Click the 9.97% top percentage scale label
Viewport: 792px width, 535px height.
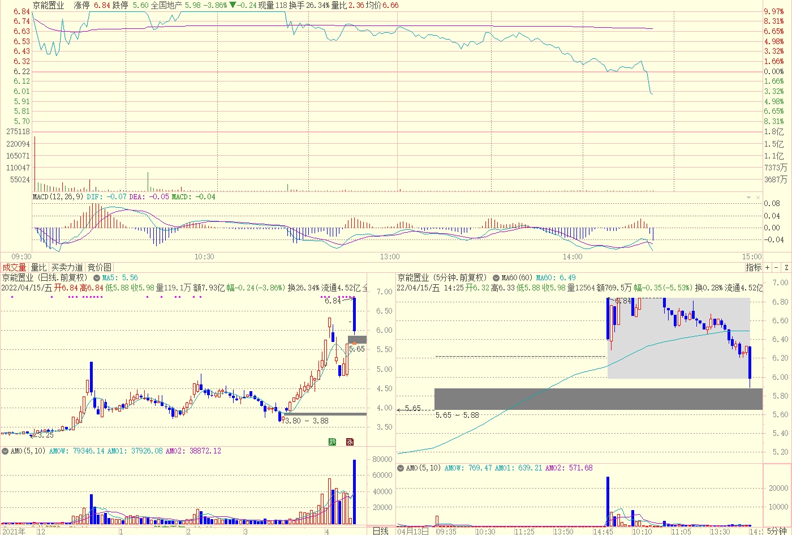point(774,11)
